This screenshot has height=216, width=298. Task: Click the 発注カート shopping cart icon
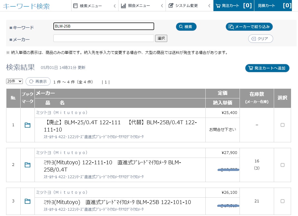pyautogui.click(x=218, y=6)
